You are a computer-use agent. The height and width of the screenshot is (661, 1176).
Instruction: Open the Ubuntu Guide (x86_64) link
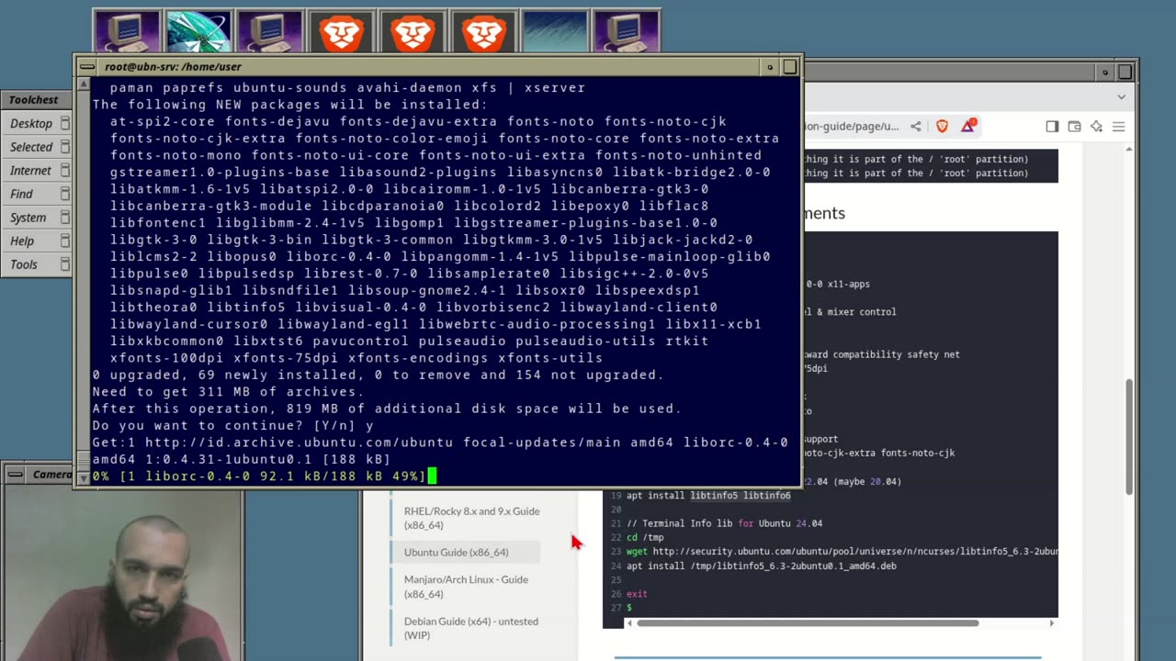(456, 552)
